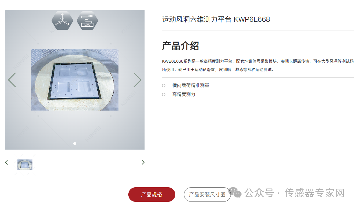Select the force platform thumbnail image
This screenshot has width=356, height=207.
point(25,165)
